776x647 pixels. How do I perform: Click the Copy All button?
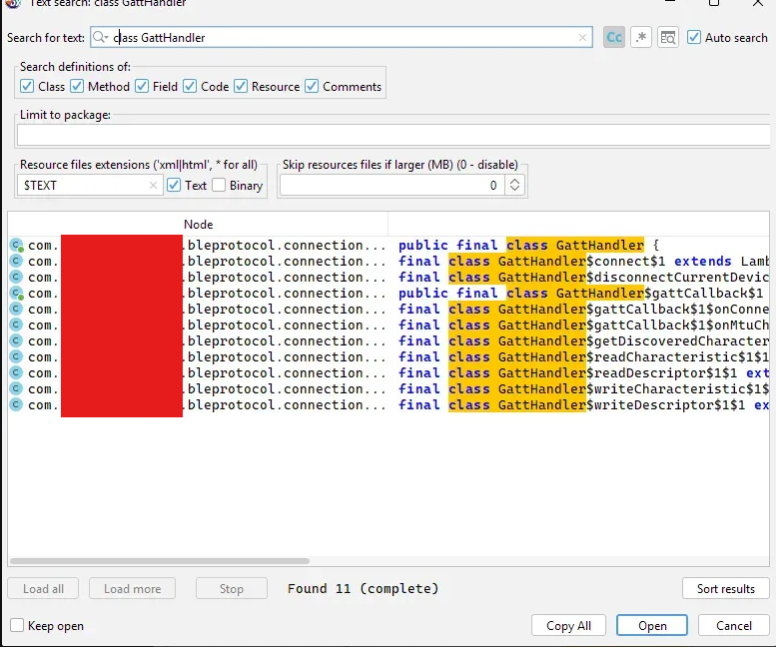pyautogui.click(x=568, y=626)
